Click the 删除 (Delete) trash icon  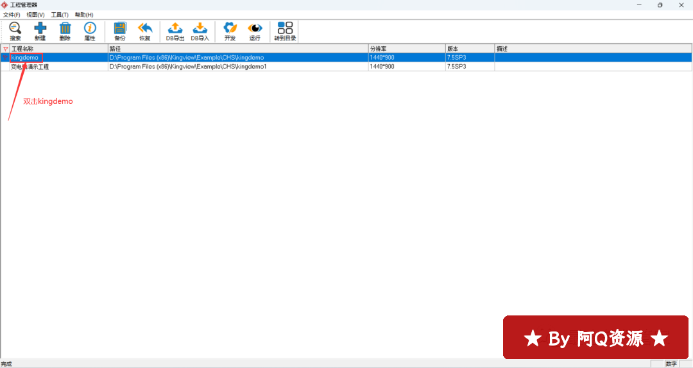65,30
